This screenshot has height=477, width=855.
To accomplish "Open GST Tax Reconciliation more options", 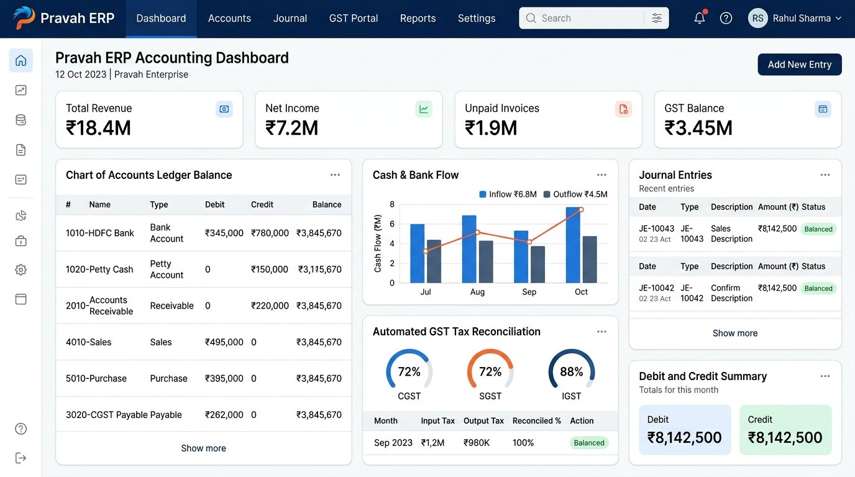I will click(x=601, y=332).
